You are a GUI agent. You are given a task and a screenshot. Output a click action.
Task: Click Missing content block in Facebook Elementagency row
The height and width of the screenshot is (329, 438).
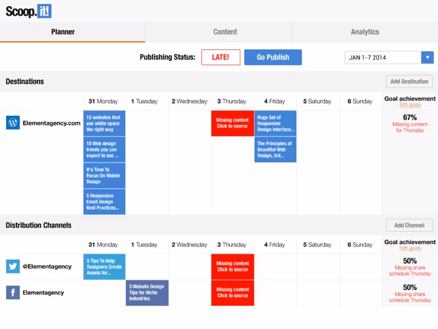233,293
